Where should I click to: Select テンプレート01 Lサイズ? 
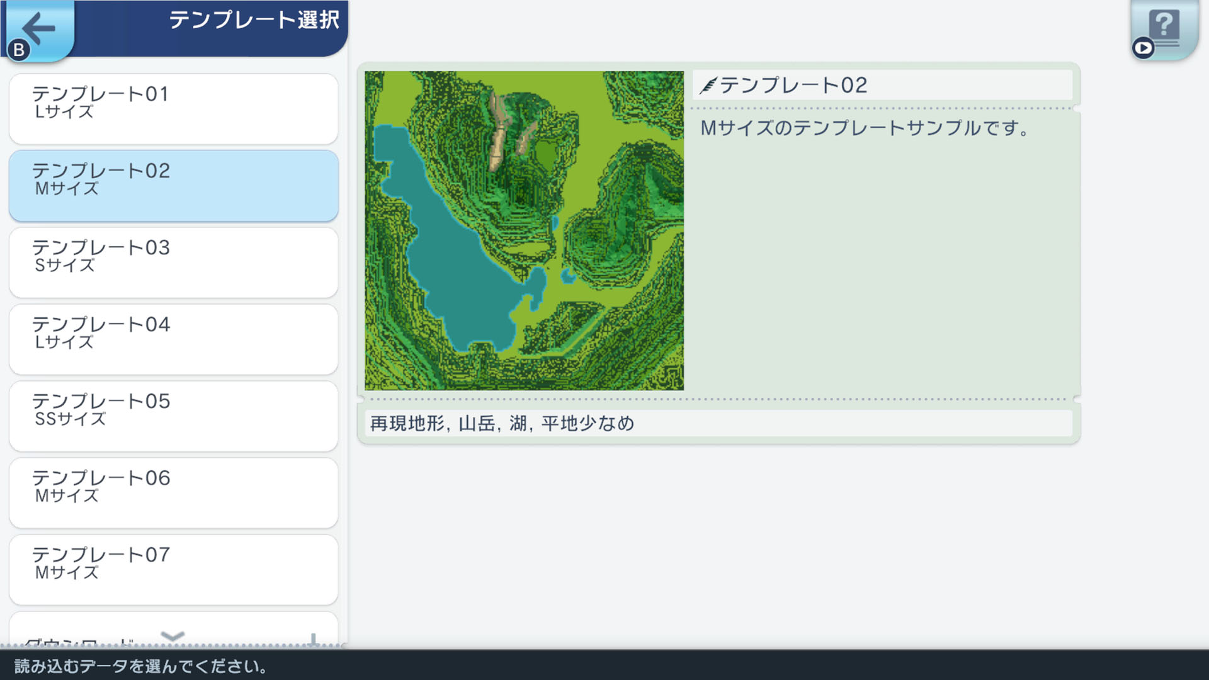coord(173,108)
